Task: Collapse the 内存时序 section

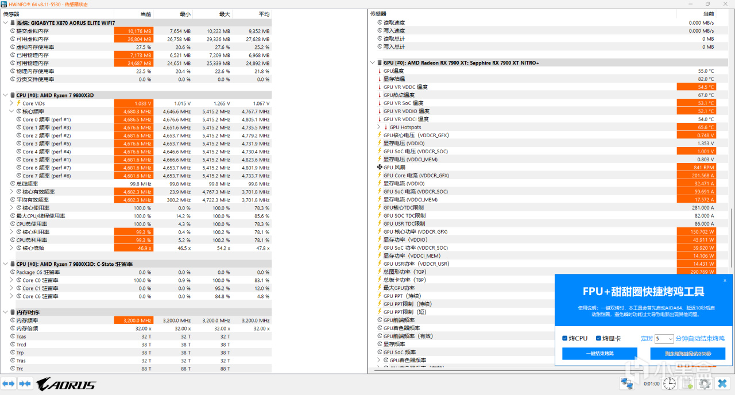Action: [x=5, y=312]
